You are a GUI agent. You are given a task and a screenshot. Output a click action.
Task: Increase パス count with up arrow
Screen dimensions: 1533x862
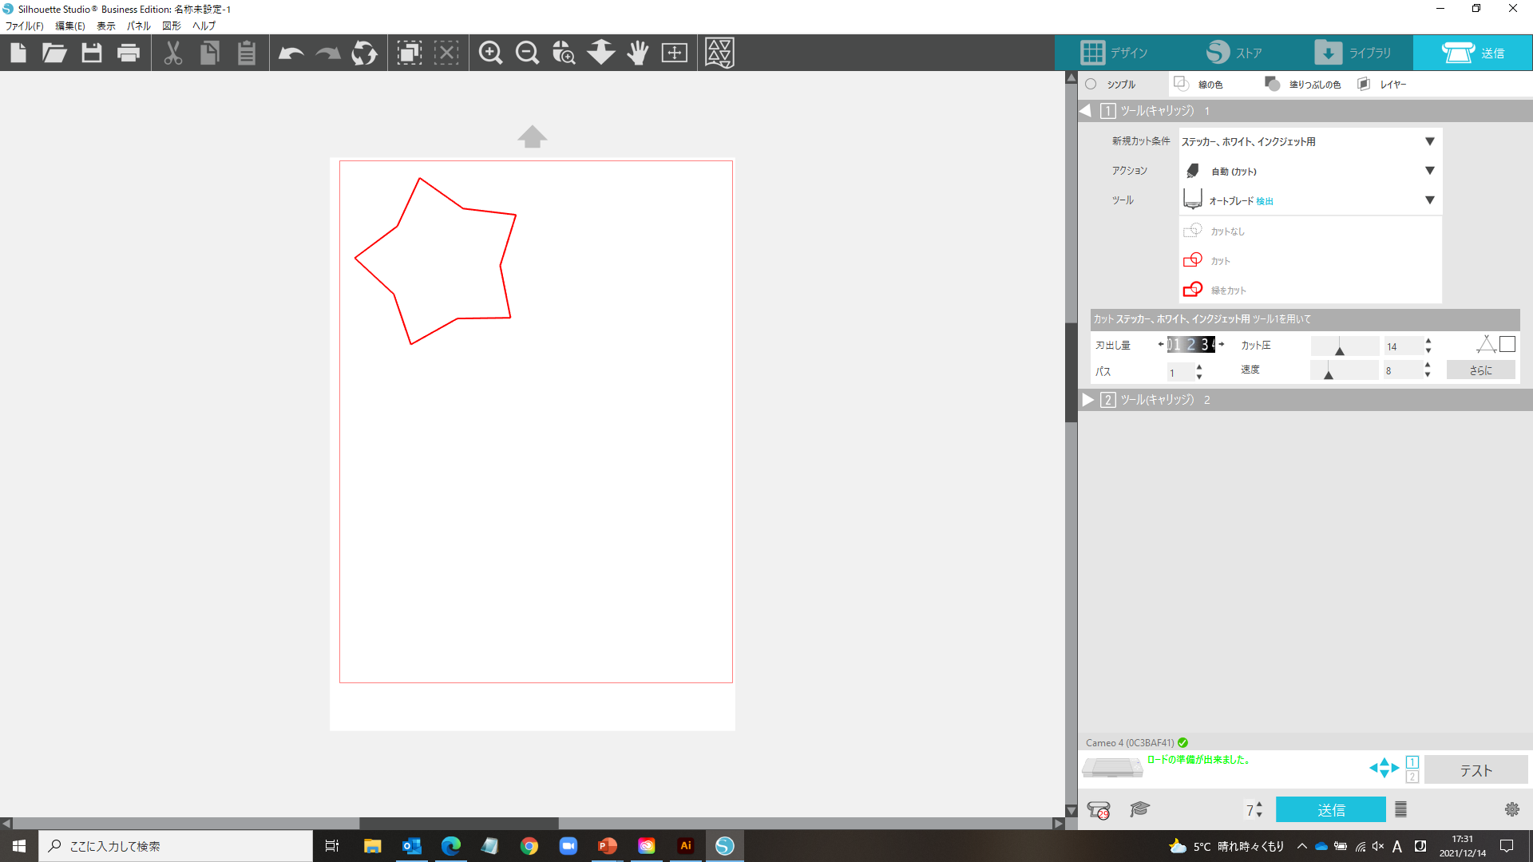(x=1199, y=367)
